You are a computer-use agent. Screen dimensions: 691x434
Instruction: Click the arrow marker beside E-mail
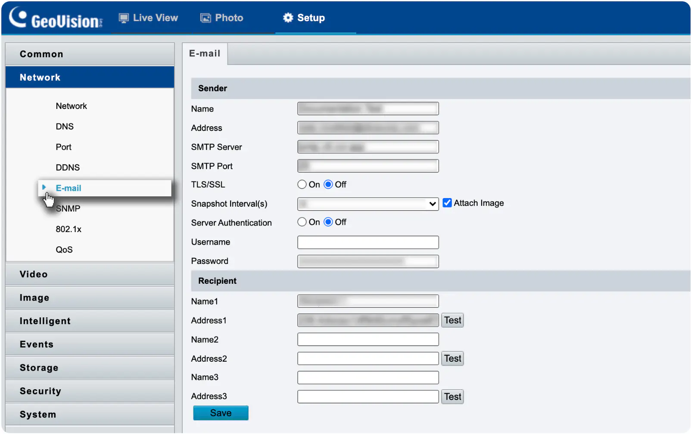(44, 187)
